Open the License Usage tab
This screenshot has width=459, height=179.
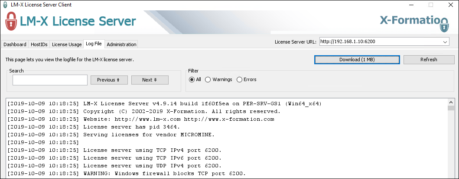coord(67,44)
